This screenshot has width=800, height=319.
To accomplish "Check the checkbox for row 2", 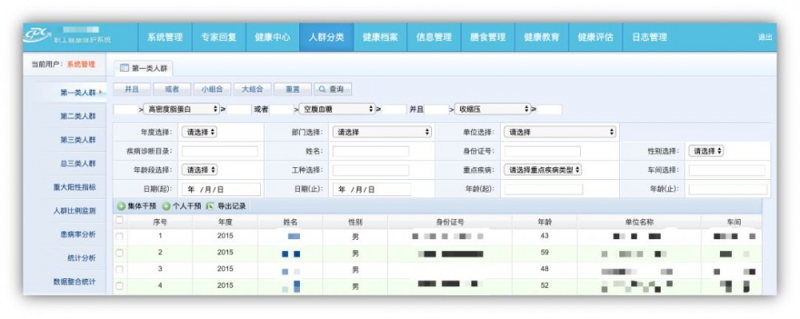I will tap(119, 253).
